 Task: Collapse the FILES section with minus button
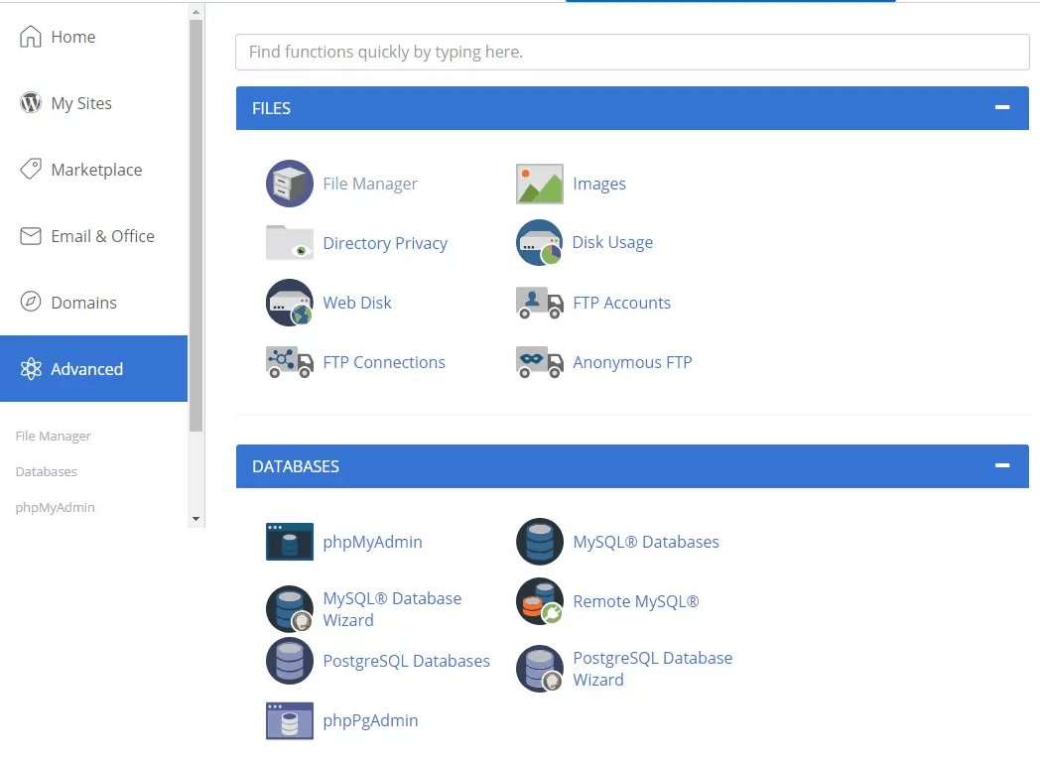tap(1002, 107)
